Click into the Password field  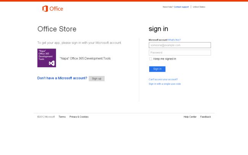tap(180, 53)
